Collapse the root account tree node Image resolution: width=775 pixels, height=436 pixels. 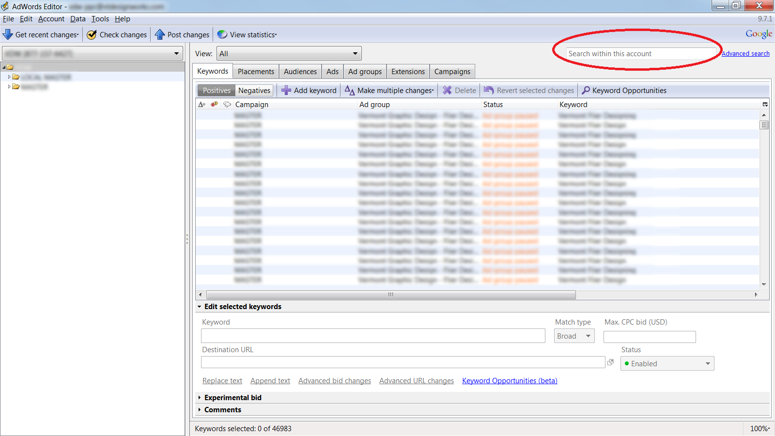(x=4, y=67)
